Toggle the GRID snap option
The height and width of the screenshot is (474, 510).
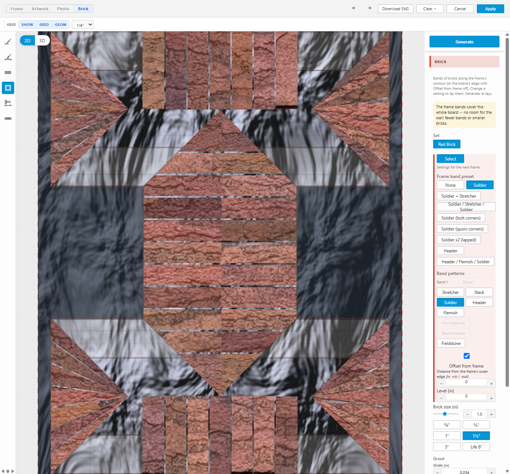pyautogui.click(x=44, y=24)
